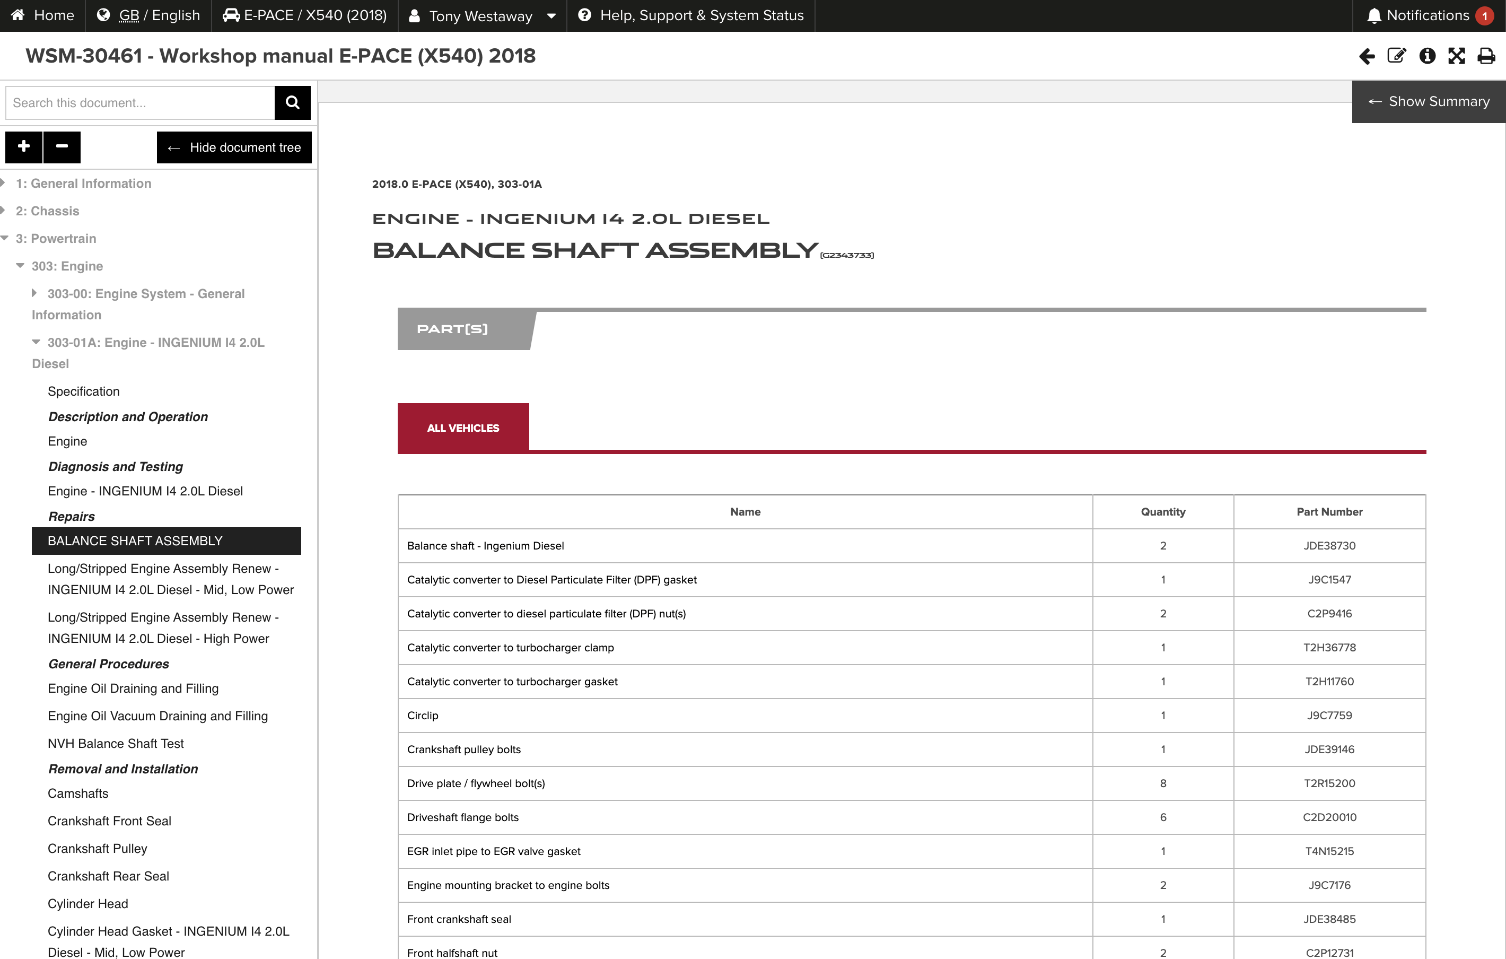Open Help, Support & System Status
Screen dimensions: 1506x959
[690, 15]
